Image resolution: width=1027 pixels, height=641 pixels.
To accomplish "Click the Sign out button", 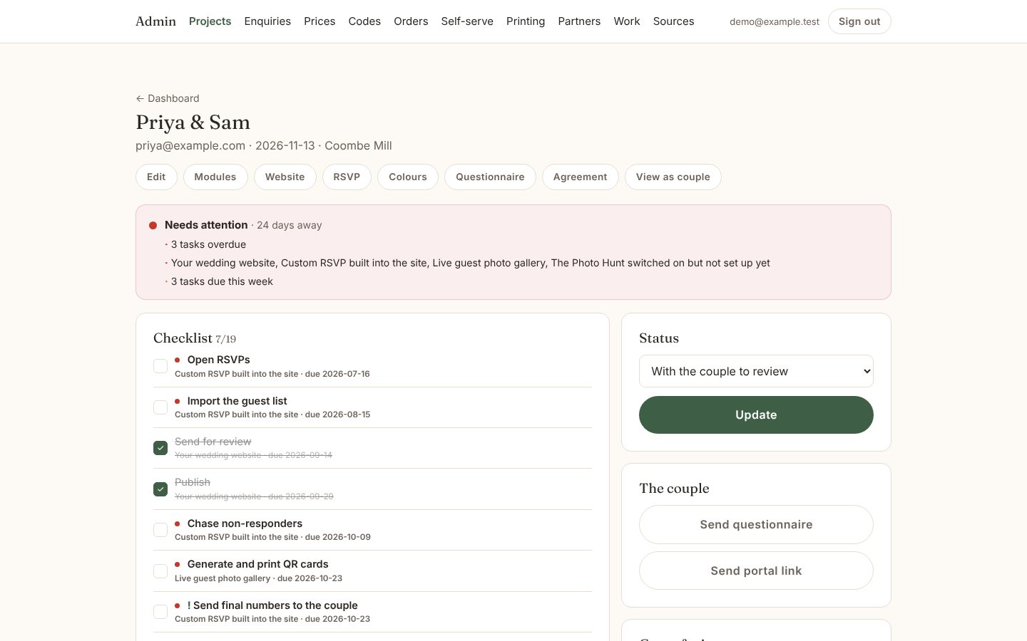I will [859, 21].
